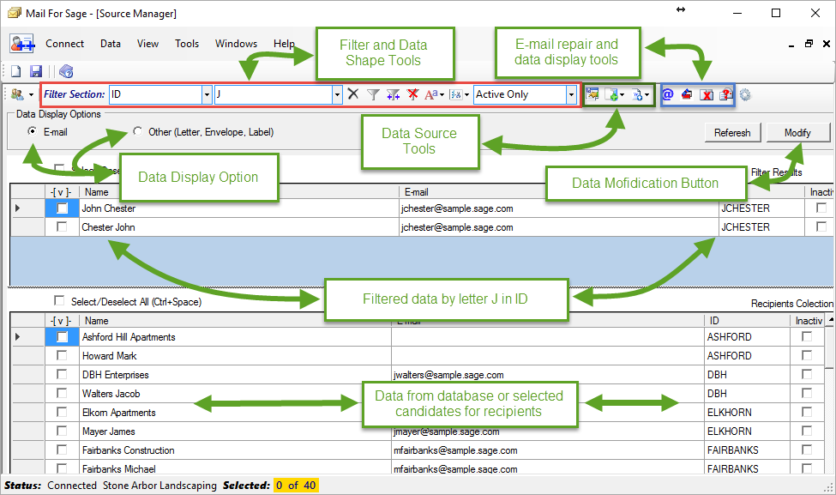
Task: Click the add-document icon with green plus
Action: tap(611, 95)
